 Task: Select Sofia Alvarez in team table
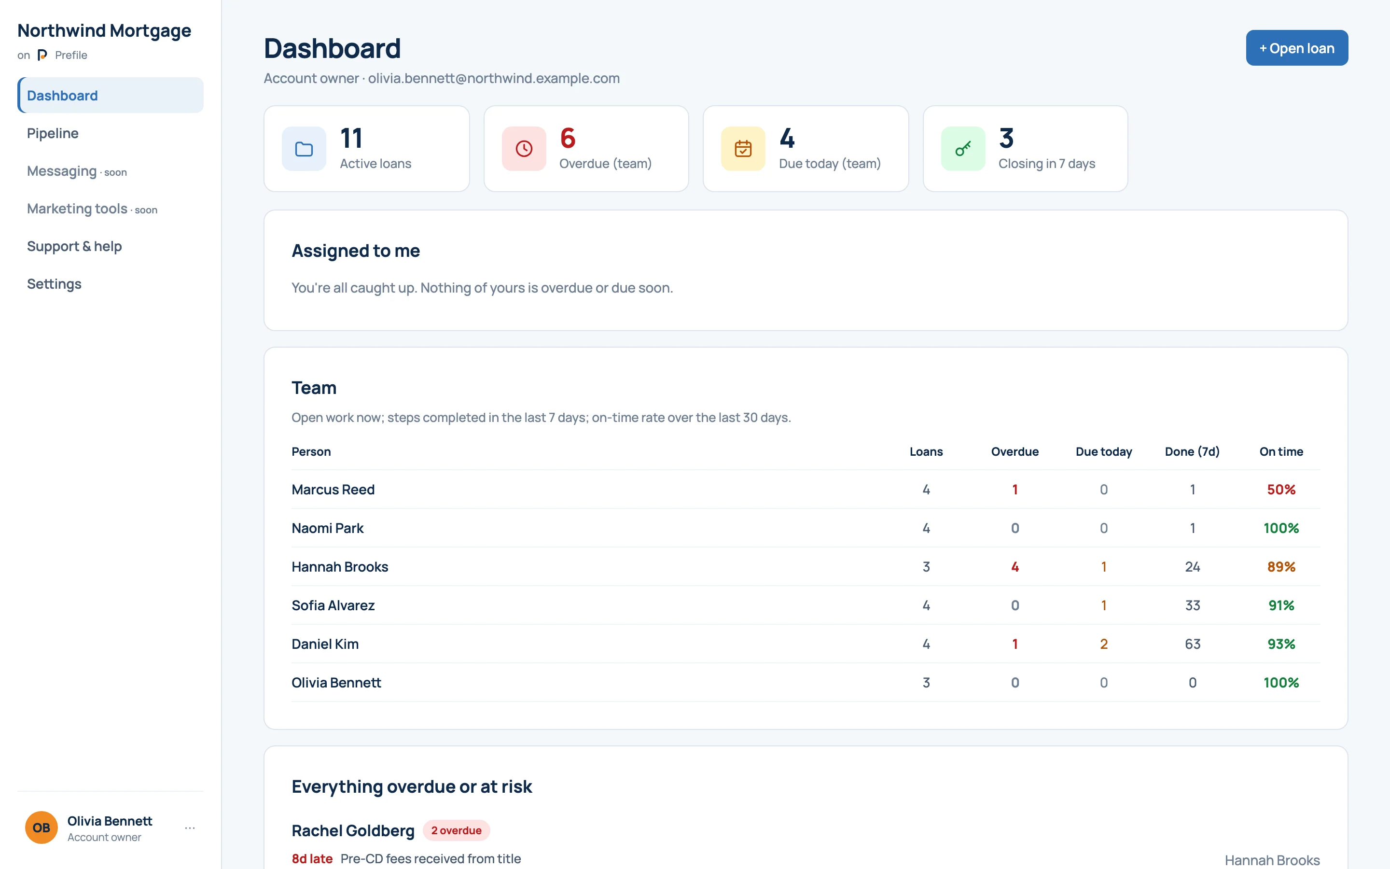pos(333,605)
